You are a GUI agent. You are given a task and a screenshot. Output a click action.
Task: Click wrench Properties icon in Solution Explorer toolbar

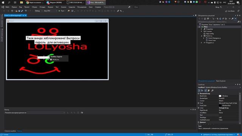(233, 19)
